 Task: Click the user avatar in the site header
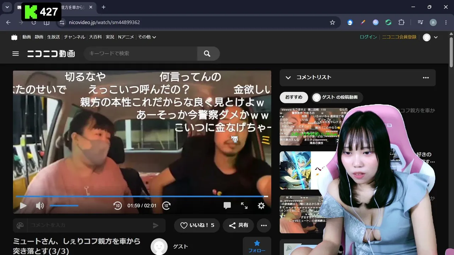coord(427,37)
